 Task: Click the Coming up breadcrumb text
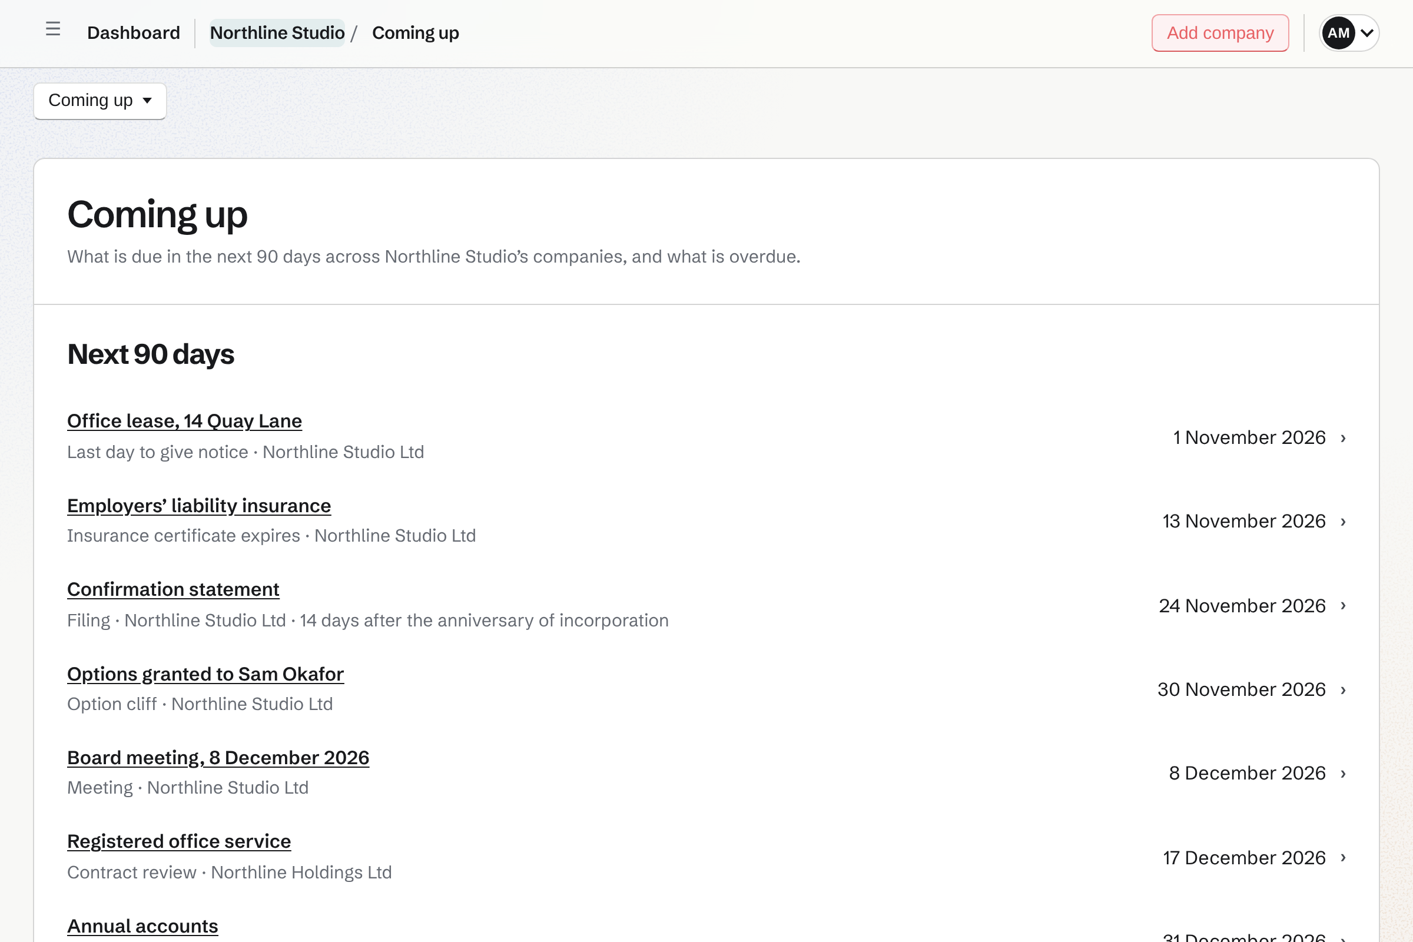(415, 33)
